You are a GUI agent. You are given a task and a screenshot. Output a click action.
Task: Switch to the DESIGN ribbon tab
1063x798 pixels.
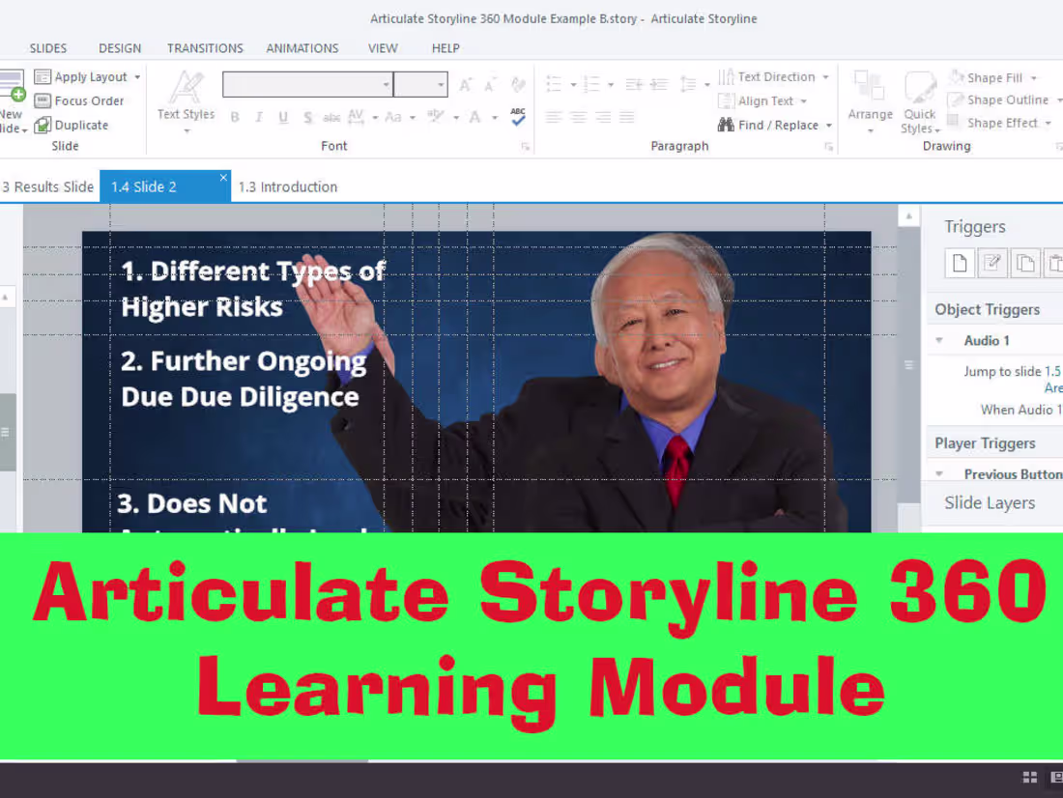[x=120, y=48]
